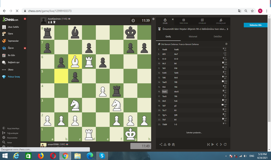Click the Translate page icon in address bar
Viewport: 271px width, 160px height.
click(x=239, y=11)
